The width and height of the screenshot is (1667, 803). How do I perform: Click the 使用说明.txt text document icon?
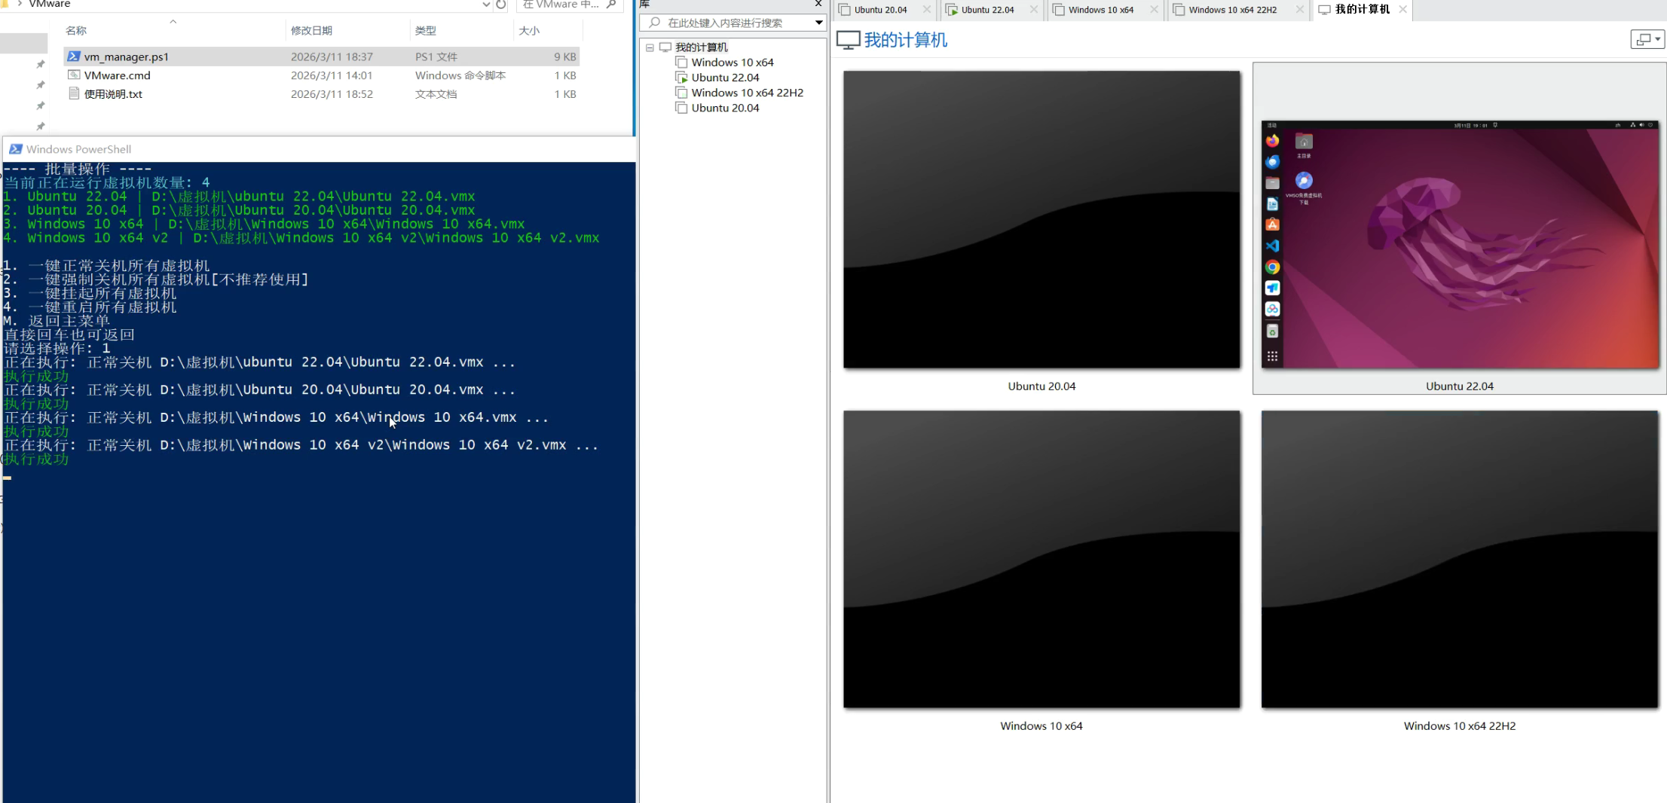tap(74, 94)
